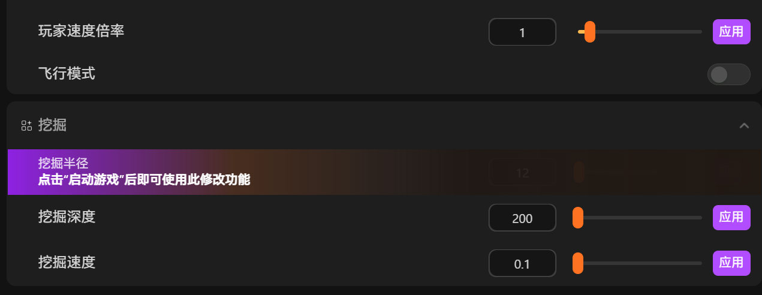This screenshot has width=762, height=295.
Task: Click the 玩家速度倍率 label
Action: [81, 31]
